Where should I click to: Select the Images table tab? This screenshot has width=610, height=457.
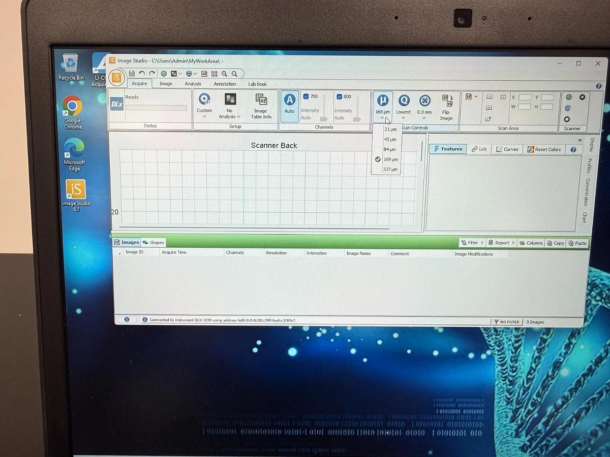tap(127, 242)
